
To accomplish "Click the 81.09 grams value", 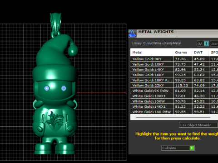I will coord(180,91).
